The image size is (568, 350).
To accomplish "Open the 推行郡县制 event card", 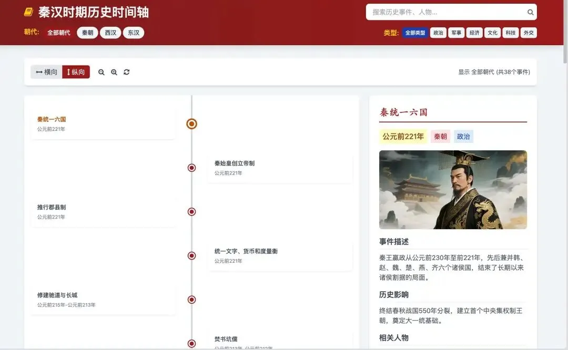I will (103, 212).
